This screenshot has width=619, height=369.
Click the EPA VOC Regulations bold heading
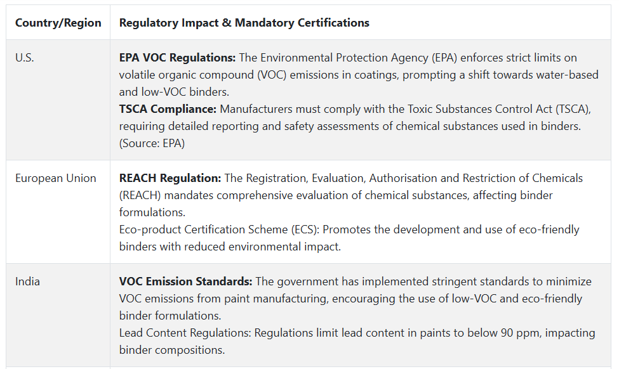177,58
